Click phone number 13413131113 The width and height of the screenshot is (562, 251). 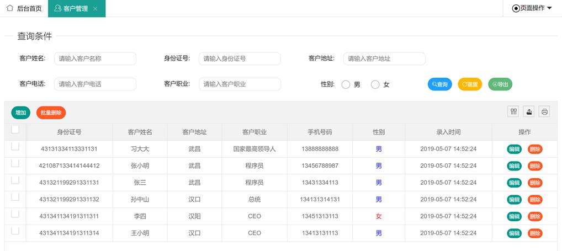[320, 233]
